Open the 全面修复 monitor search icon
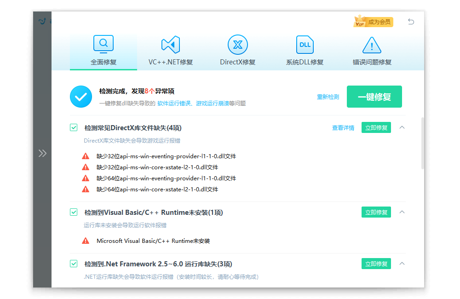 click(x=103, y=44)
